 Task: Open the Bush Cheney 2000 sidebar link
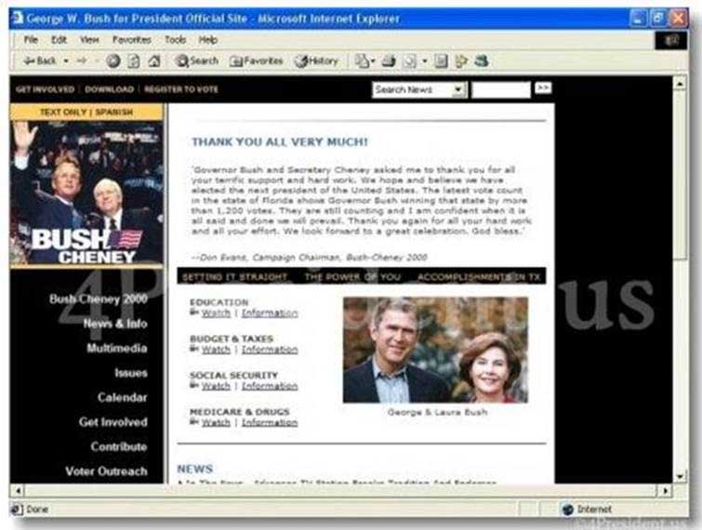tap(98, 299)
